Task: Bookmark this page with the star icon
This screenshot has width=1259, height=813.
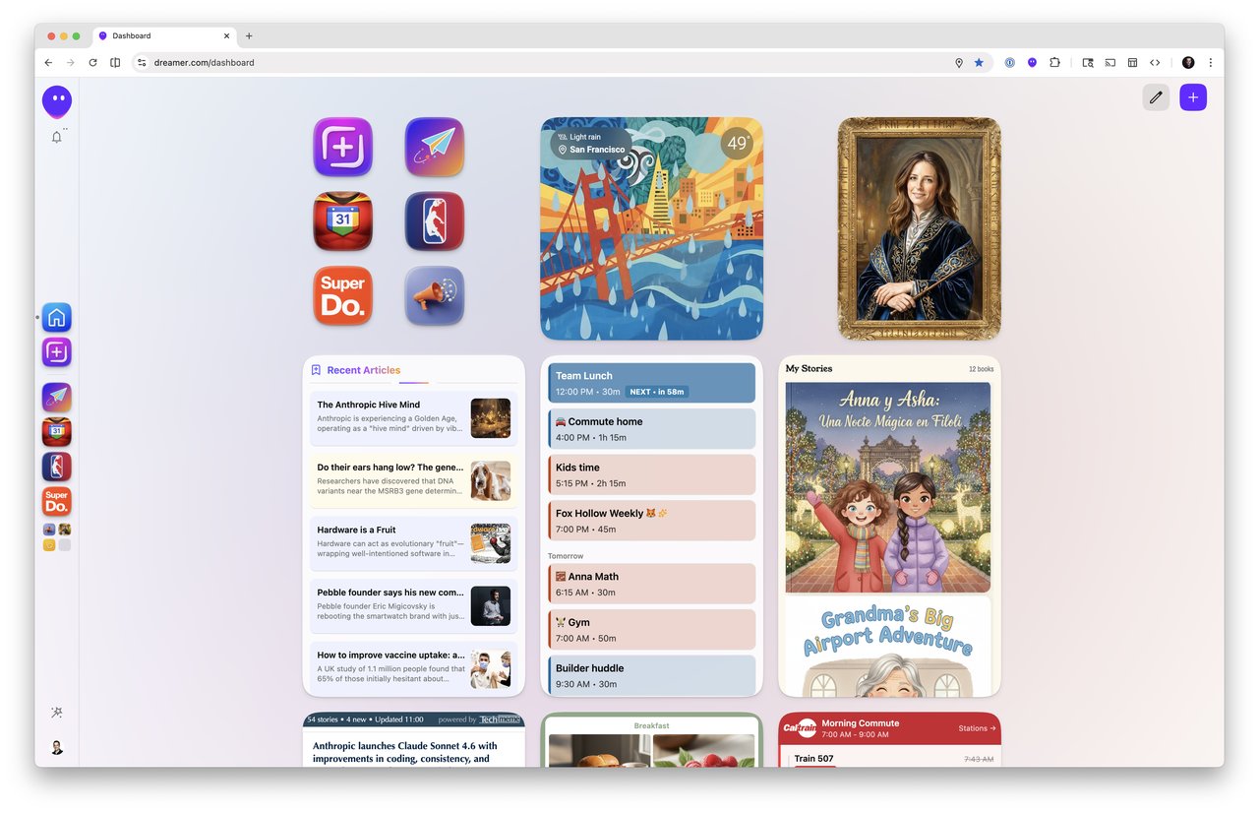Action: tap(979, 62)
